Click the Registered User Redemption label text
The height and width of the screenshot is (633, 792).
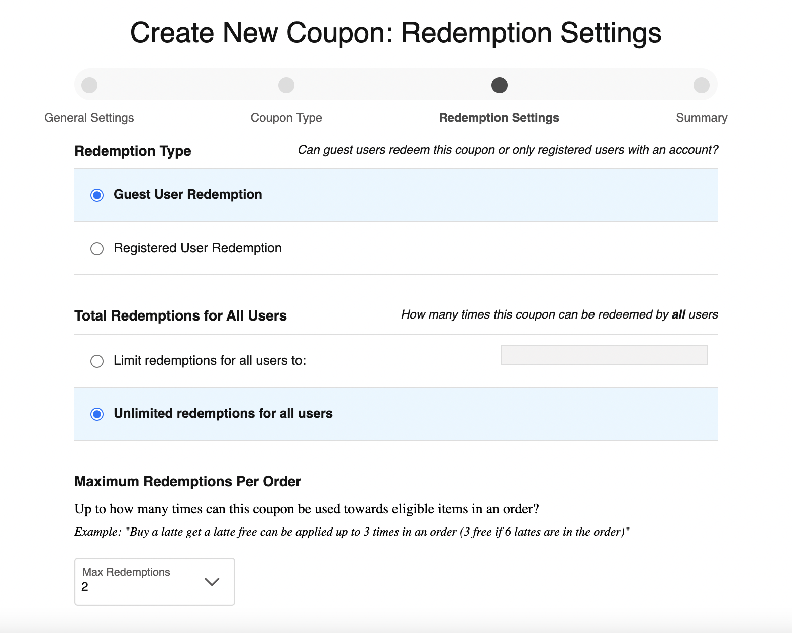point(197,248)
